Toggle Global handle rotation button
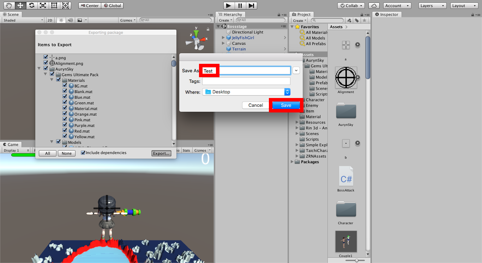Viewport: 482px width, 263px height. coord(112,6)
